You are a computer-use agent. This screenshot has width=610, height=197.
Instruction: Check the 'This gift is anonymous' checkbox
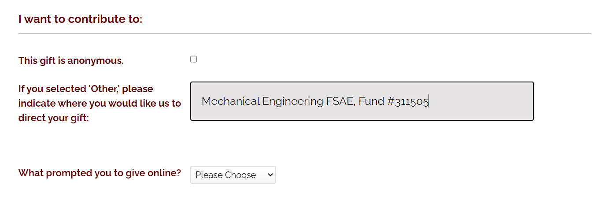tap(193, 59)
